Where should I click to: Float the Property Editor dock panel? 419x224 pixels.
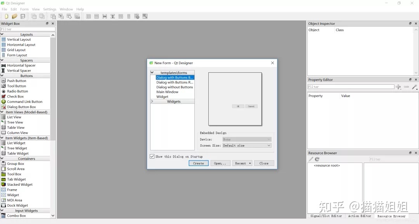(410, 80)
